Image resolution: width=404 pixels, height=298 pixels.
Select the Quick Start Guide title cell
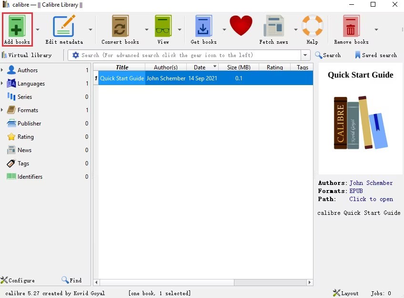click(122, 78)
